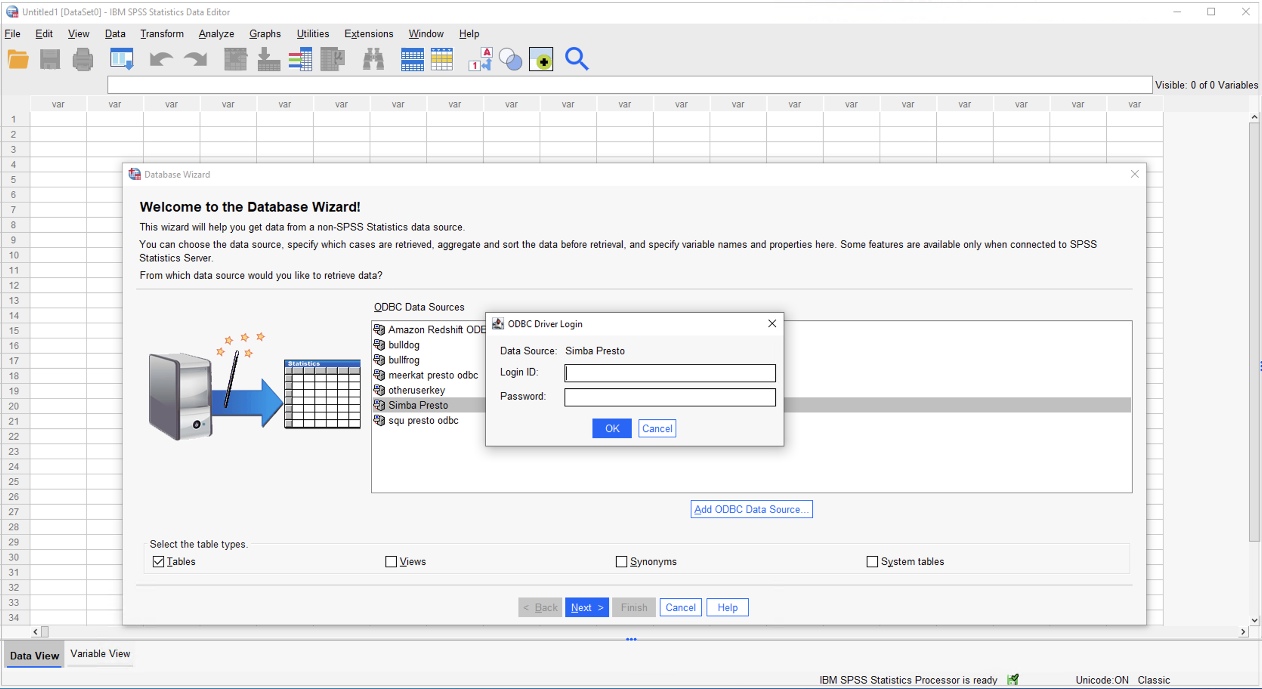Click the Open File toolbar icon

click(18, 59)
